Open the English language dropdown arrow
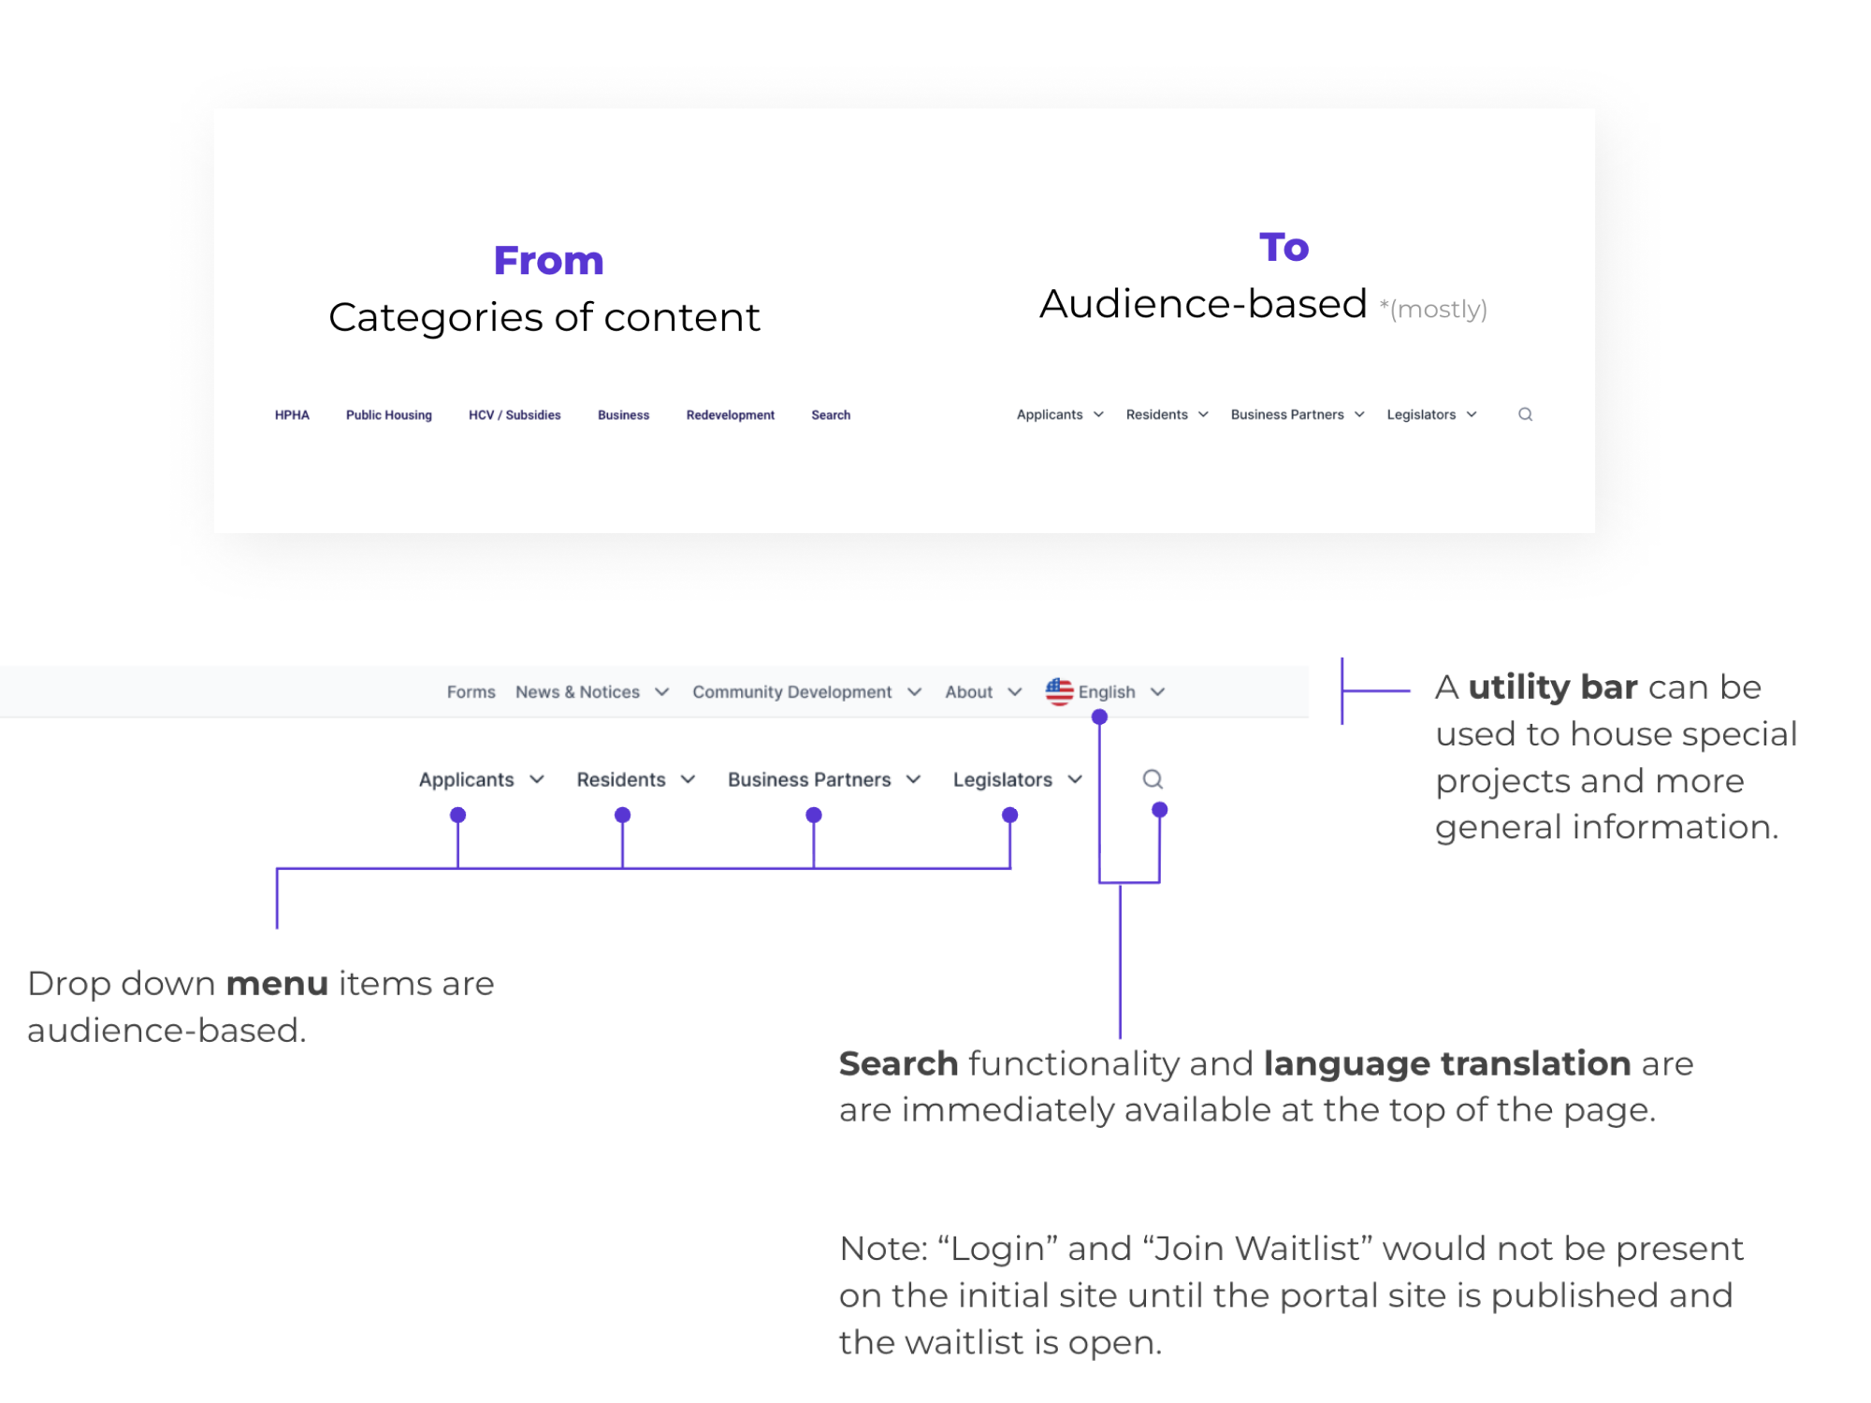 pos(1158,692)
